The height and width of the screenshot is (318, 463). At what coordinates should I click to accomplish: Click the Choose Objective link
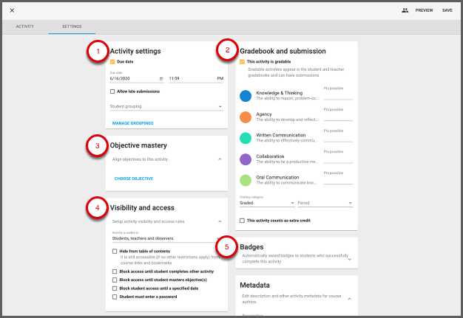coord(134,179)
